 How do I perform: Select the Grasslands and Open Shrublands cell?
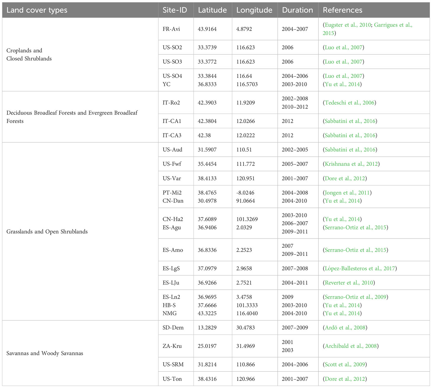[80, 231]
